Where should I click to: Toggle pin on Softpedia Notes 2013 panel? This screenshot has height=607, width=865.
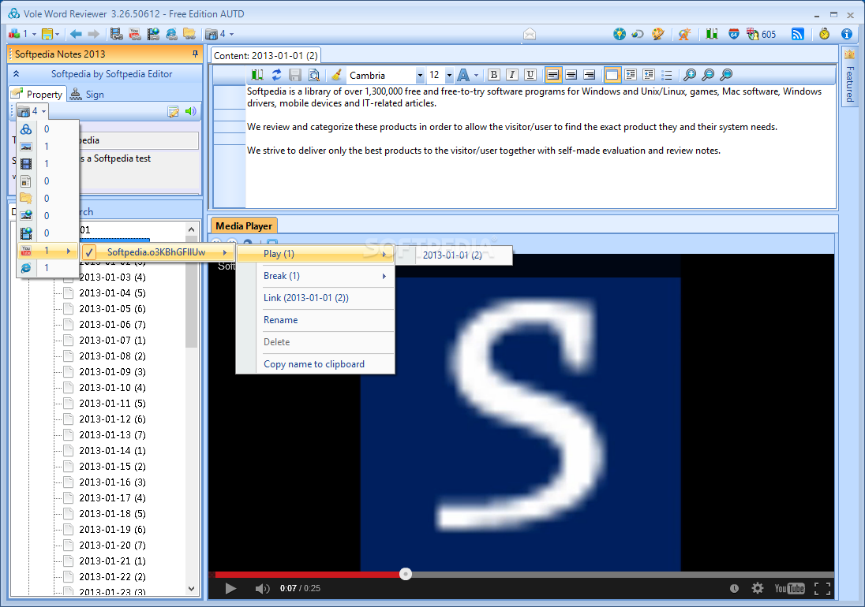coord(195,54)
